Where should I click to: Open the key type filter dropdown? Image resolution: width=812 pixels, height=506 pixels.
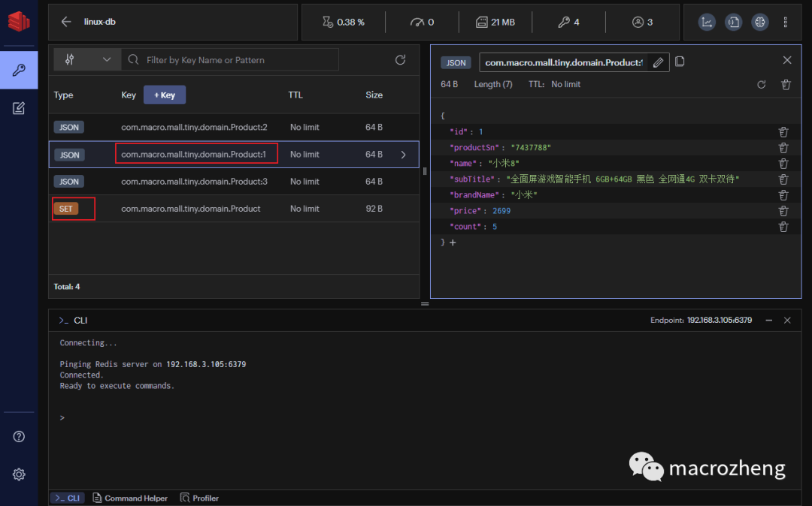click(87, 60)
